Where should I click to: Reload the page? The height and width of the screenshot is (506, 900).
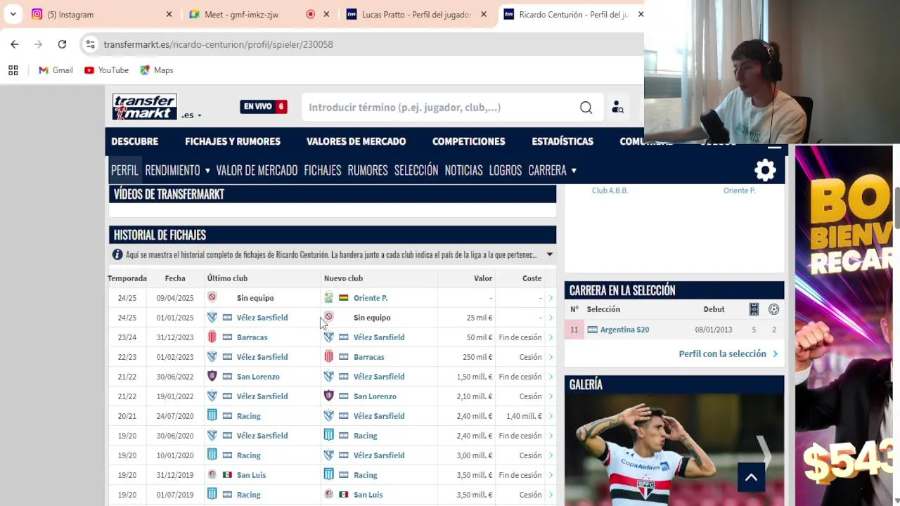pos(62,44)
